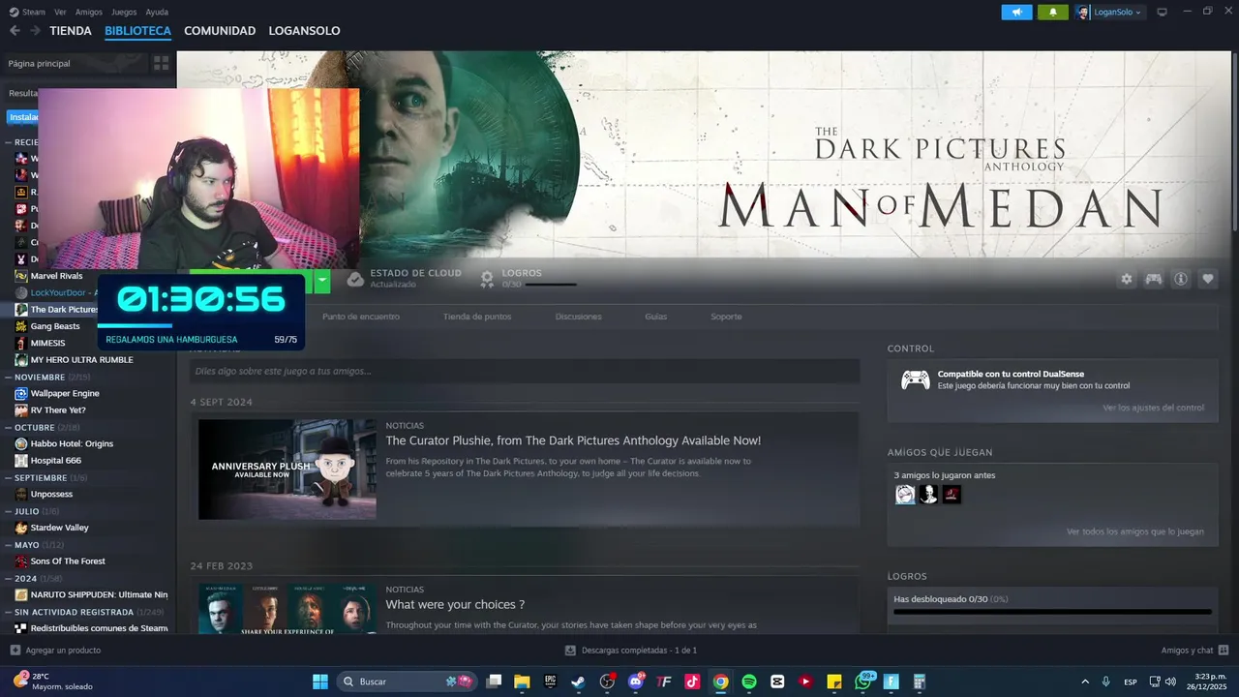1239x697 pixels.
Task: Click Agregar un producto
Action: [54, 651]
